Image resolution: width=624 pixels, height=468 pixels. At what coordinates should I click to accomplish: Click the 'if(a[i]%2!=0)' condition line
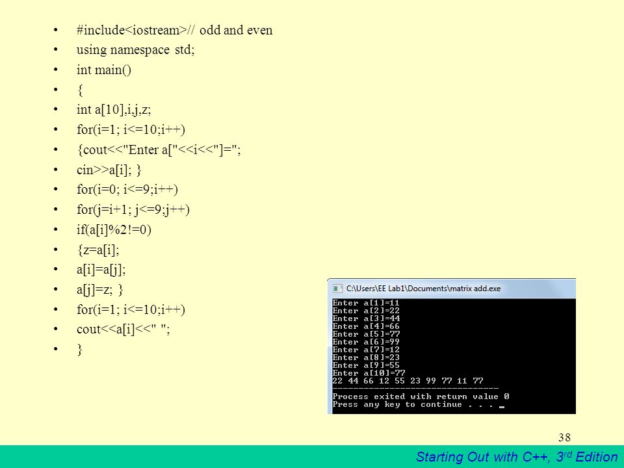coord(114,229)
